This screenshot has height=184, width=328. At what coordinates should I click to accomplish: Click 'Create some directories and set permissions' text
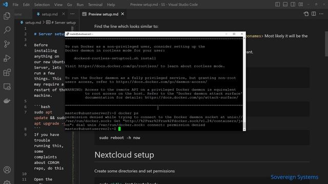click(x=134, y=171)
